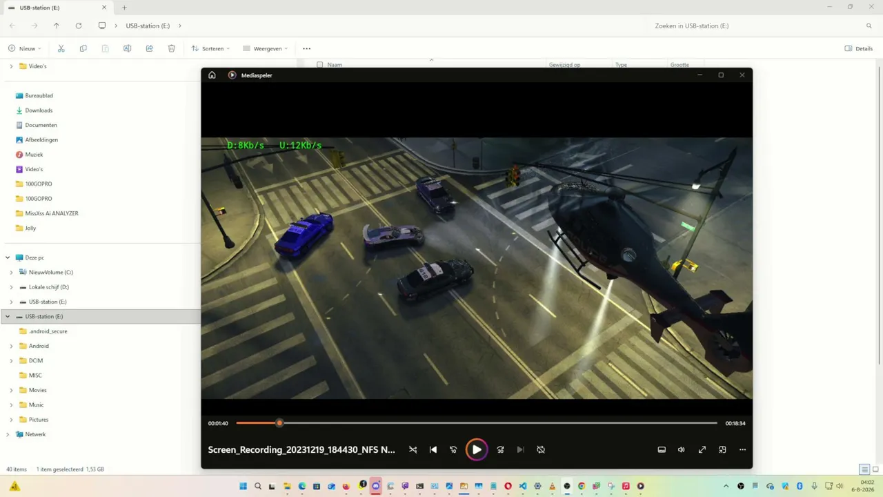Screen dimensions: 883x497
Task: Tick the select-all checkbox beside Naam
Action: tap(319, 65)
